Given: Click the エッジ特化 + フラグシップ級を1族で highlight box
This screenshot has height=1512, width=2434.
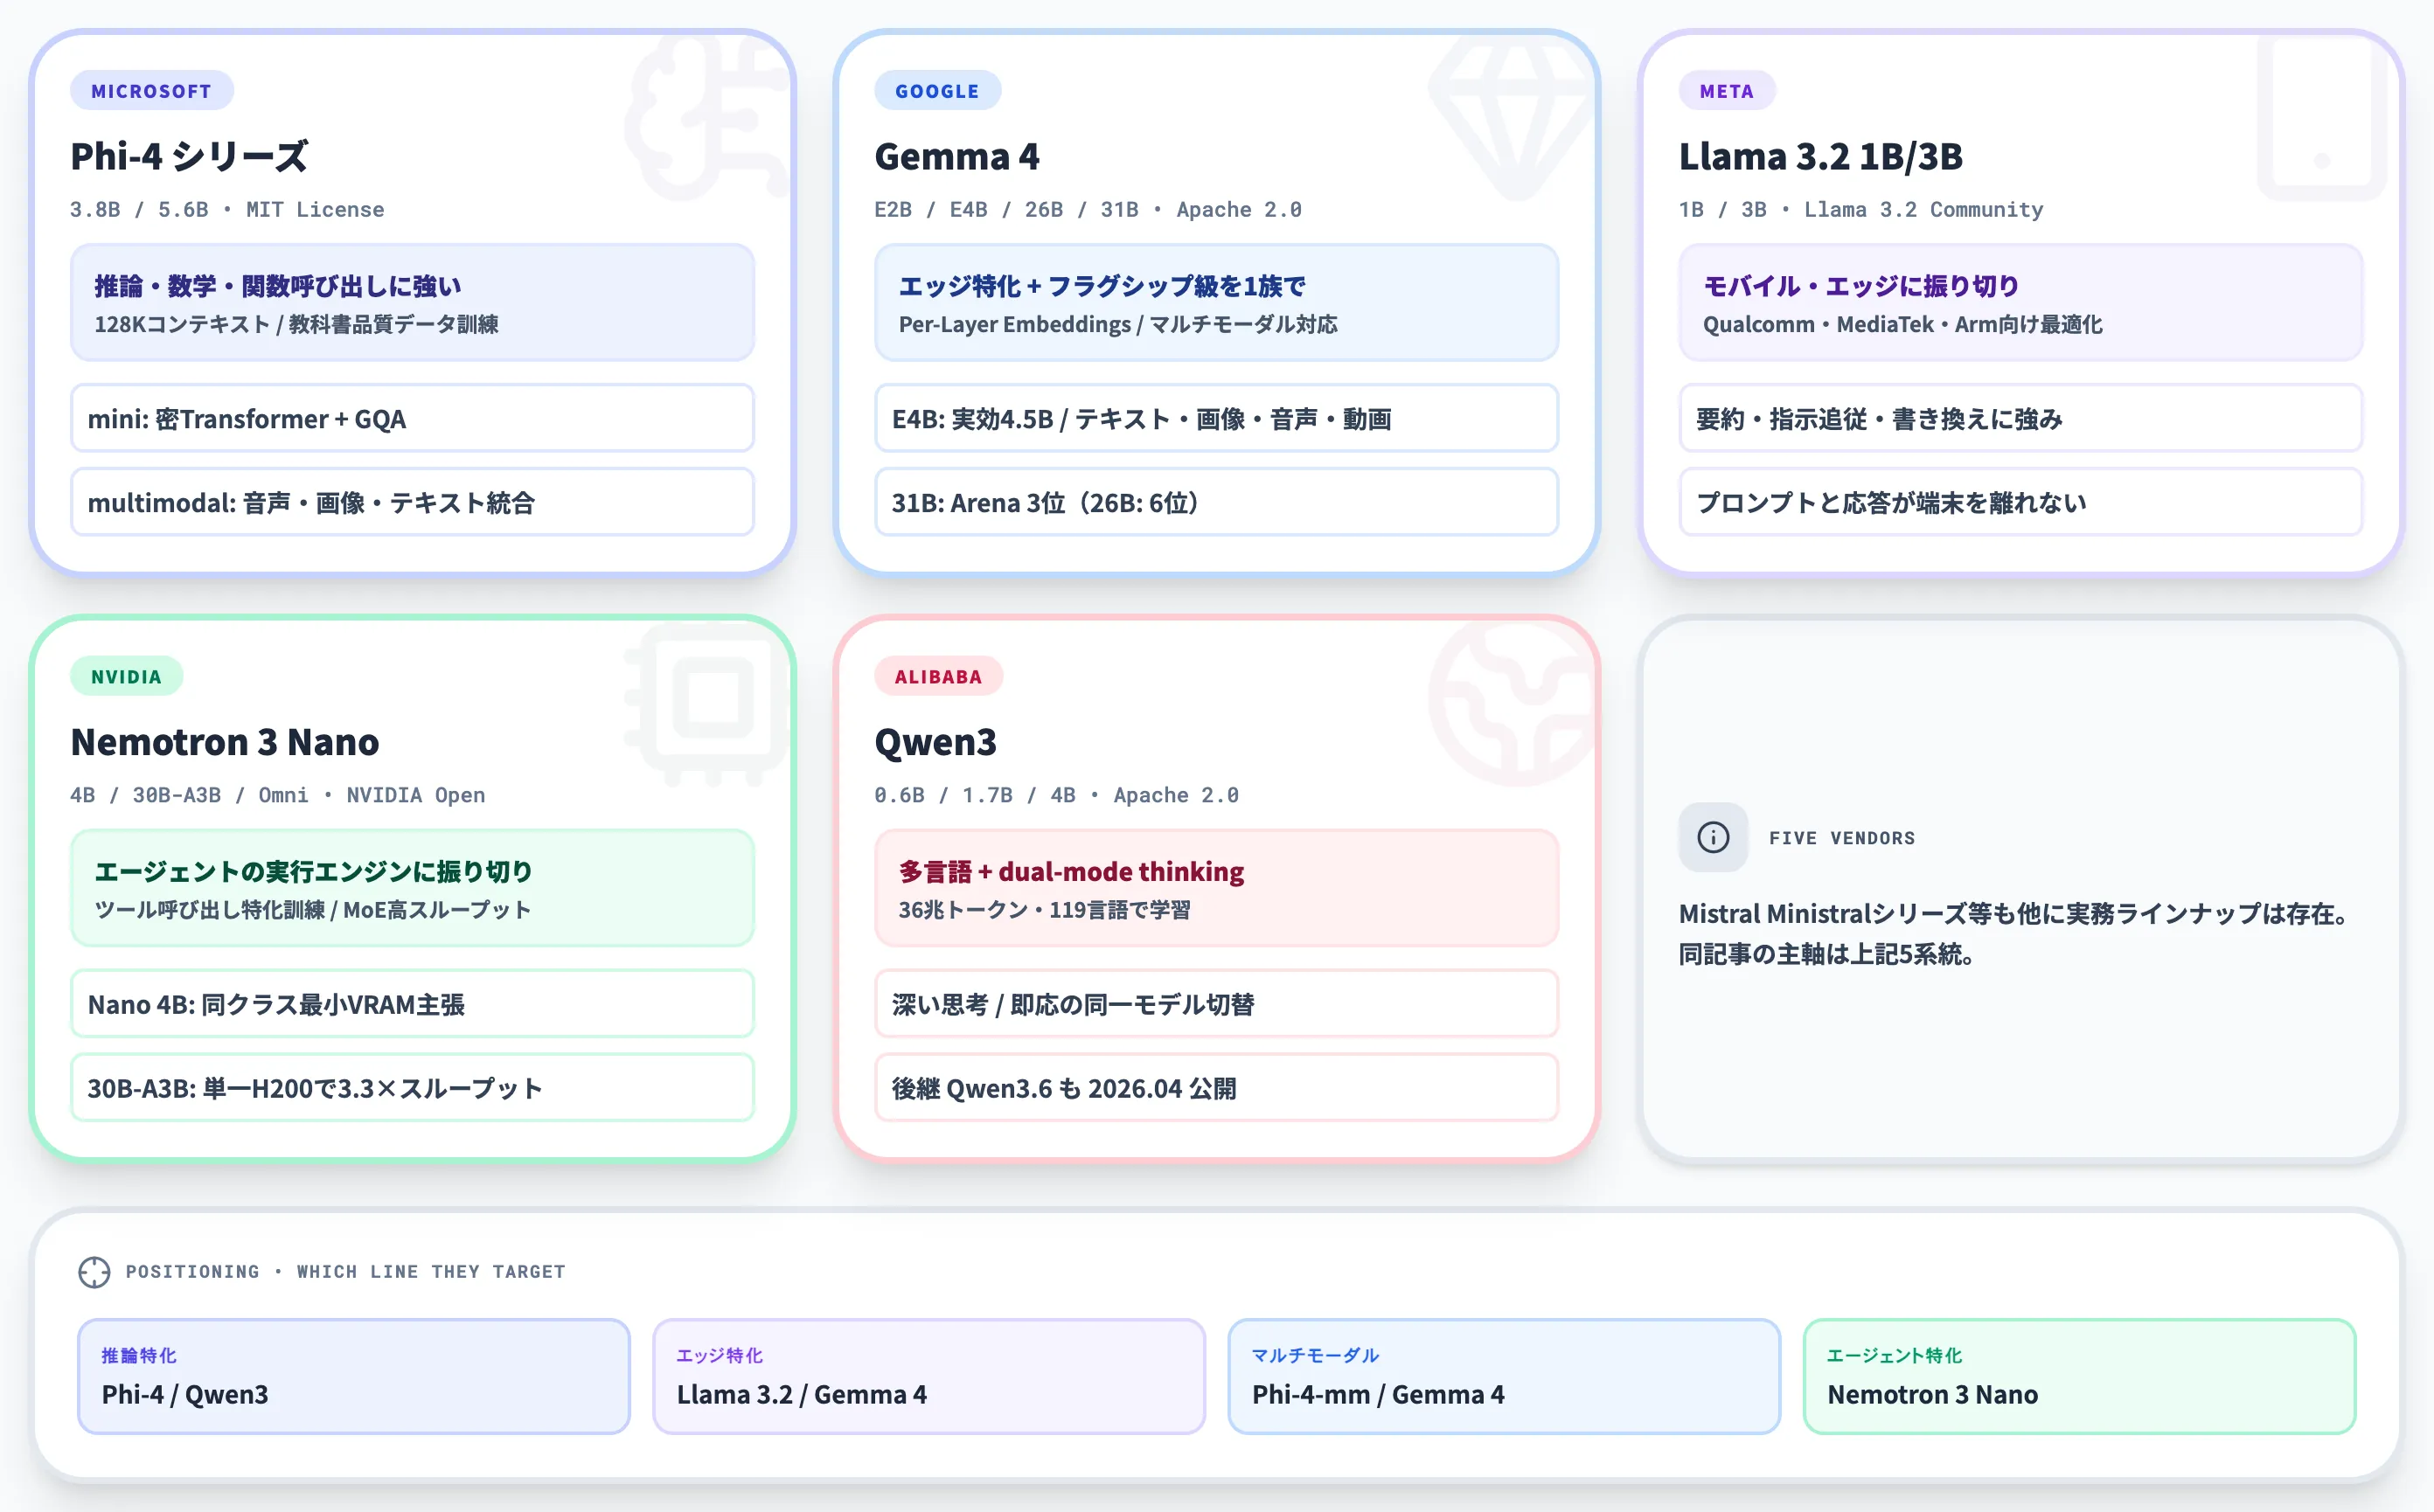Looking at the screenshot, I should point(1216,303).
